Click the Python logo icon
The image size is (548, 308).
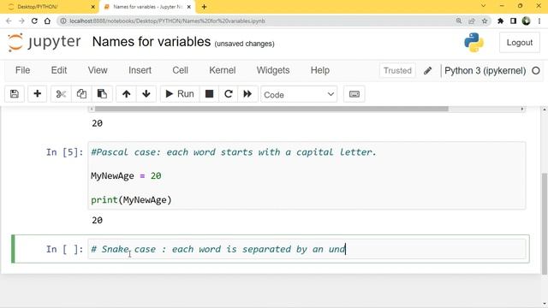474,42
